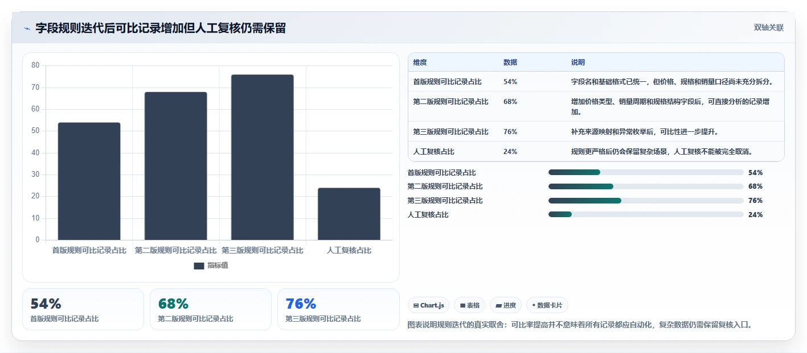Screen dimensions: 807x353
Task: Click the 说明 column header
Action: (x=578, y=63)
